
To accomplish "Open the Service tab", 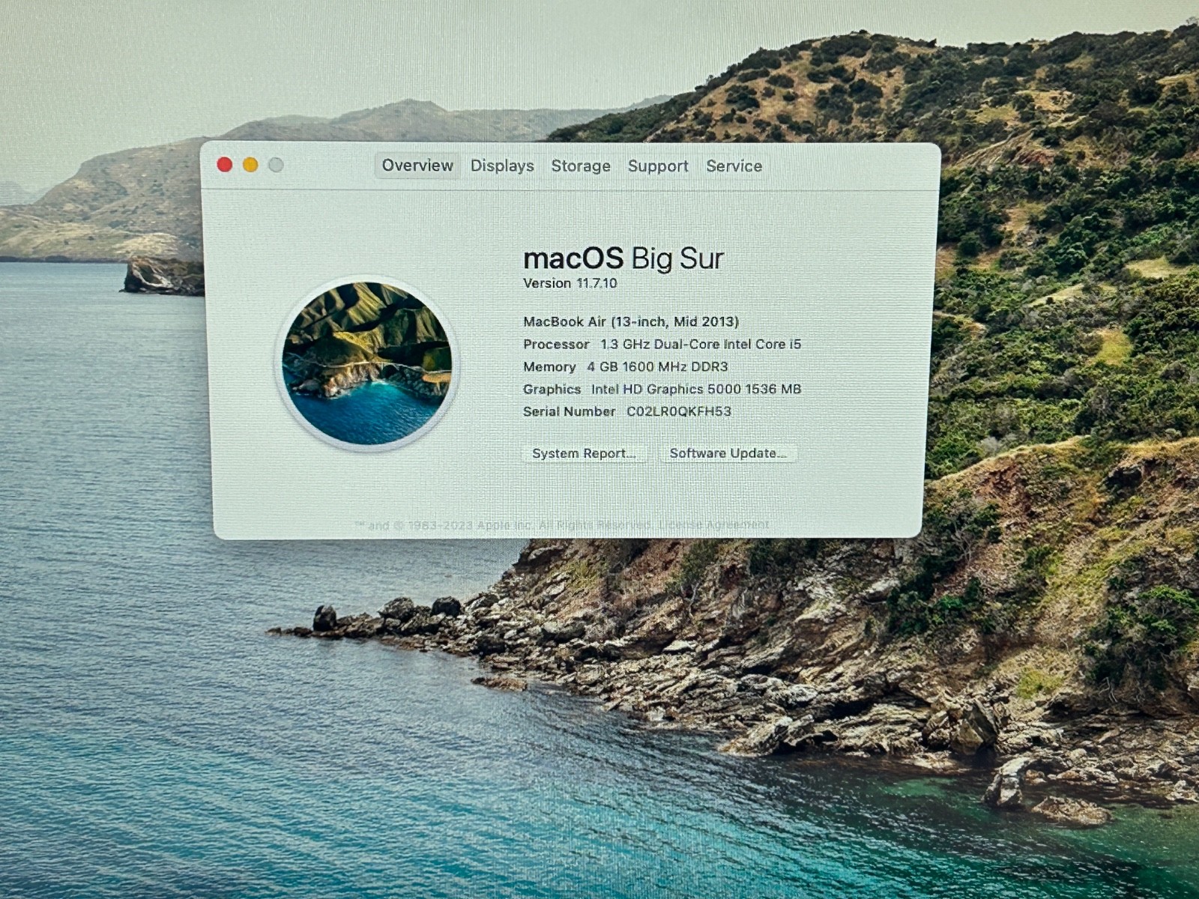I will click(734, 166).
